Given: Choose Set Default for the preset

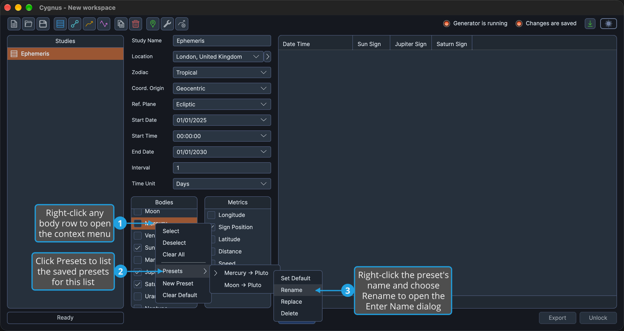Looking at the screenshot, I should tap(298, 278).
